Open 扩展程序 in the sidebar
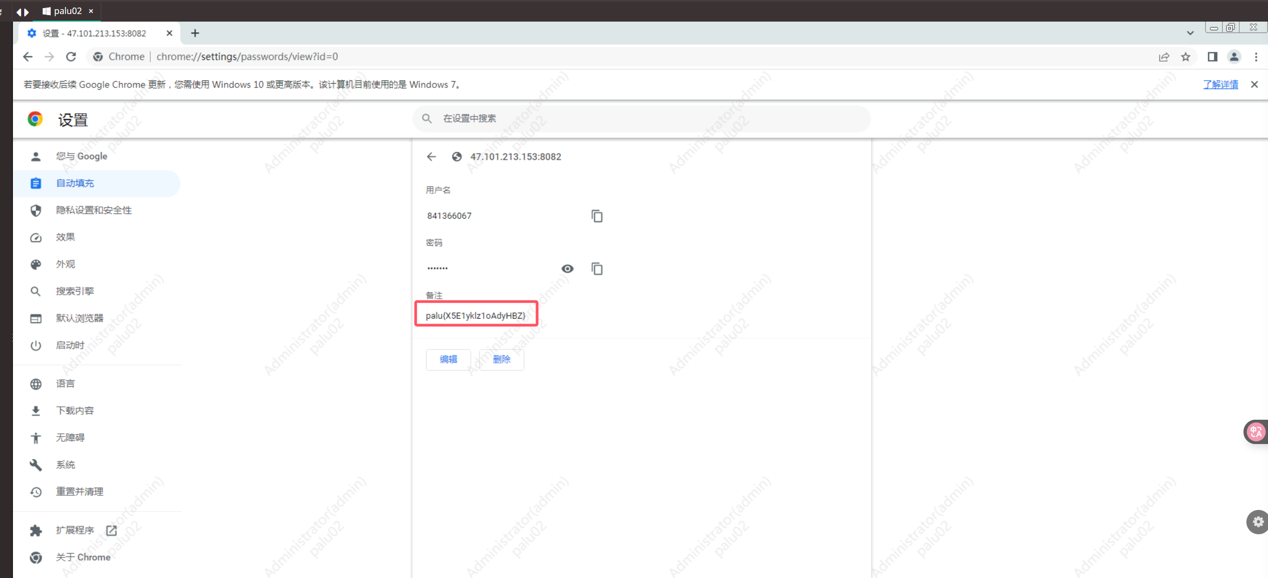 click(75, 530)
